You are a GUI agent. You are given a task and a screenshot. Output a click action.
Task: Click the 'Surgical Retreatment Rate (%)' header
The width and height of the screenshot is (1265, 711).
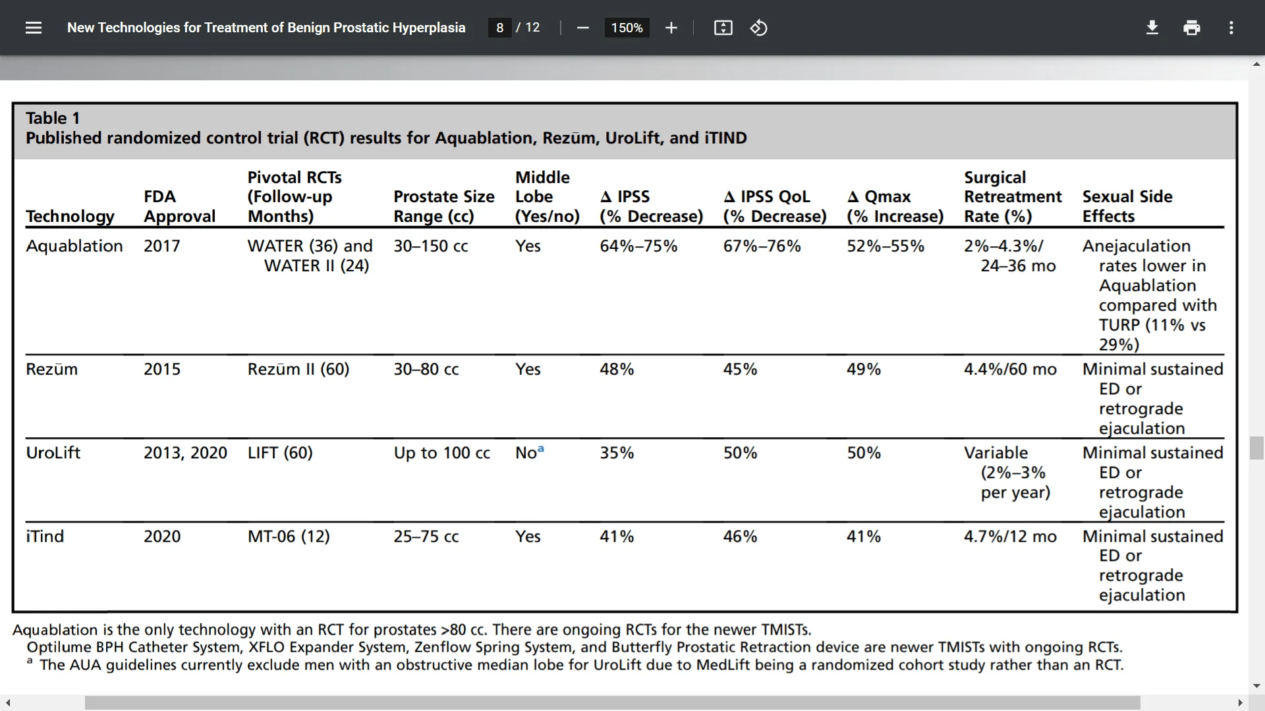point(1013,196)
